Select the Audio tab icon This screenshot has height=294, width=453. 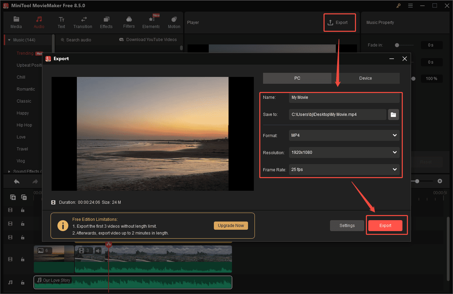click(39, 22)
